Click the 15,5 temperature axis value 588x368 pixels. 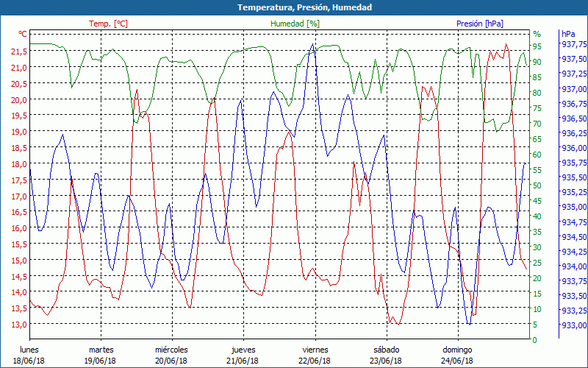tap(18, 244)
